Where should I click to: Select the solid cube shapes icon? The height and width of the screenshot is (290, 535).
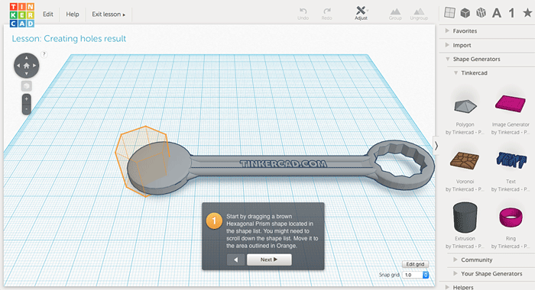coord(465,13)
